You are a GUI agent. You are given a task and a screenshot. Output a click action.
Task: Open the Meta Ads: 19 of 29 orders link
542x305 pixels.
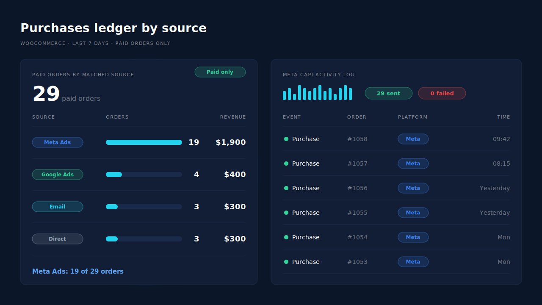click(78, 271)
